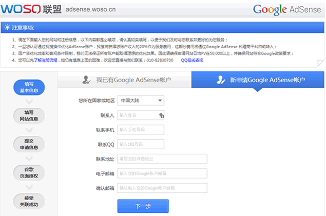326x216 pixels.
Task: Click the 联系地址 address input field
Action: point(162,159)
